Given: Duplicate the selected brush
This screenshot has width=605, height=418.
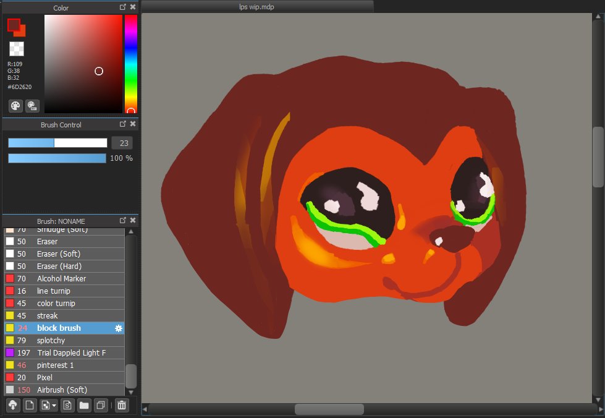Looking at the screenshot, I should coord(101,405).
